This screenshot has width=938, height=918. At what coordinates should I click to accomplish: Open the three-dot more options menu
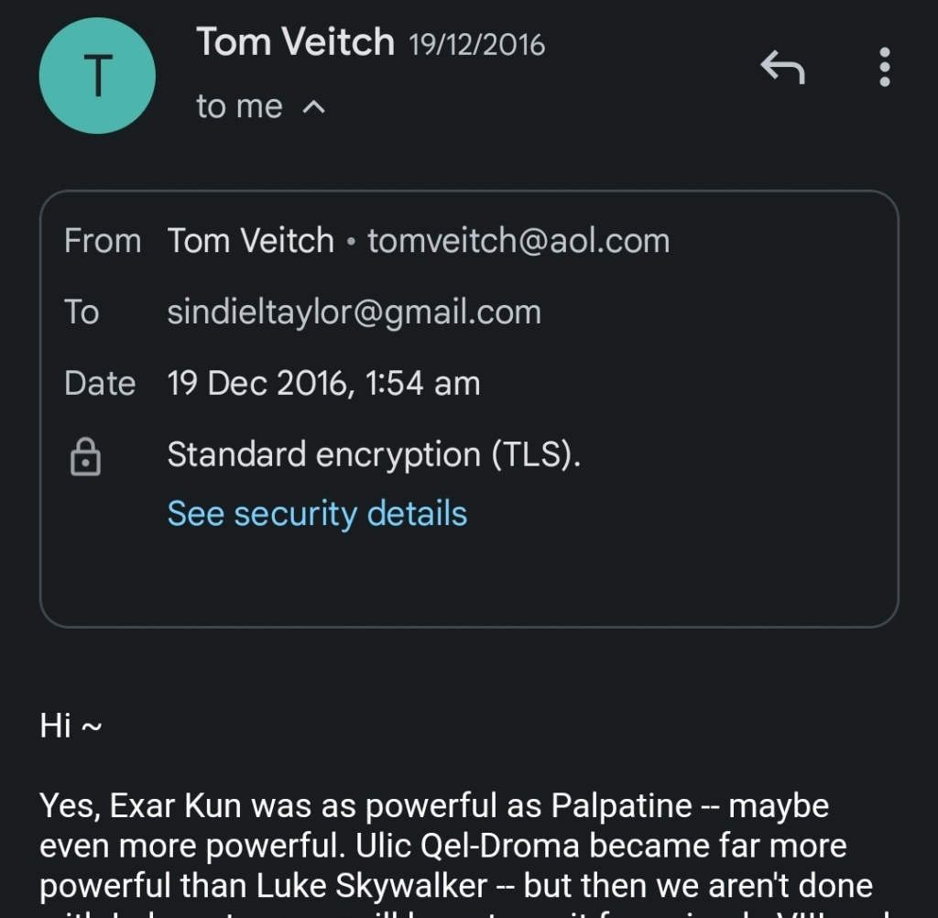coord(885,67)
